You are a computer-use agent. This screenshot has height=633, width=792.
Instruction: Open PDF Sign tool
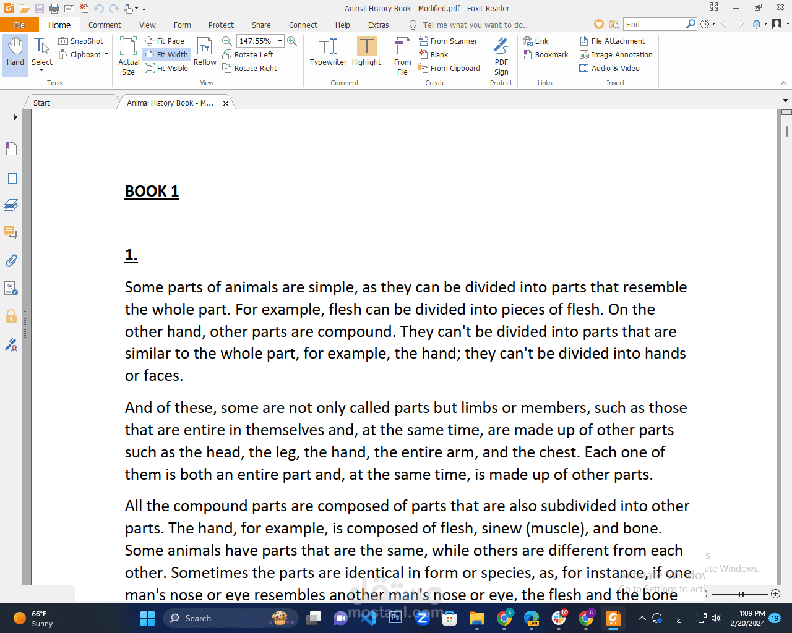[501, 56]
